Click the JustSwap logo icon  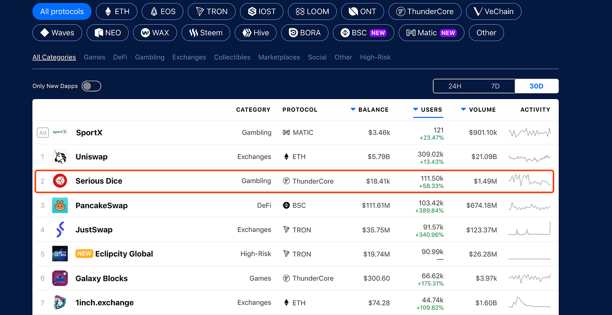coord(60,229)
